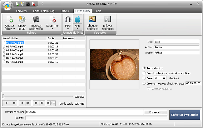Expand the M4B format options arrow
Viewport: 203px width, 128px height.
77,29
